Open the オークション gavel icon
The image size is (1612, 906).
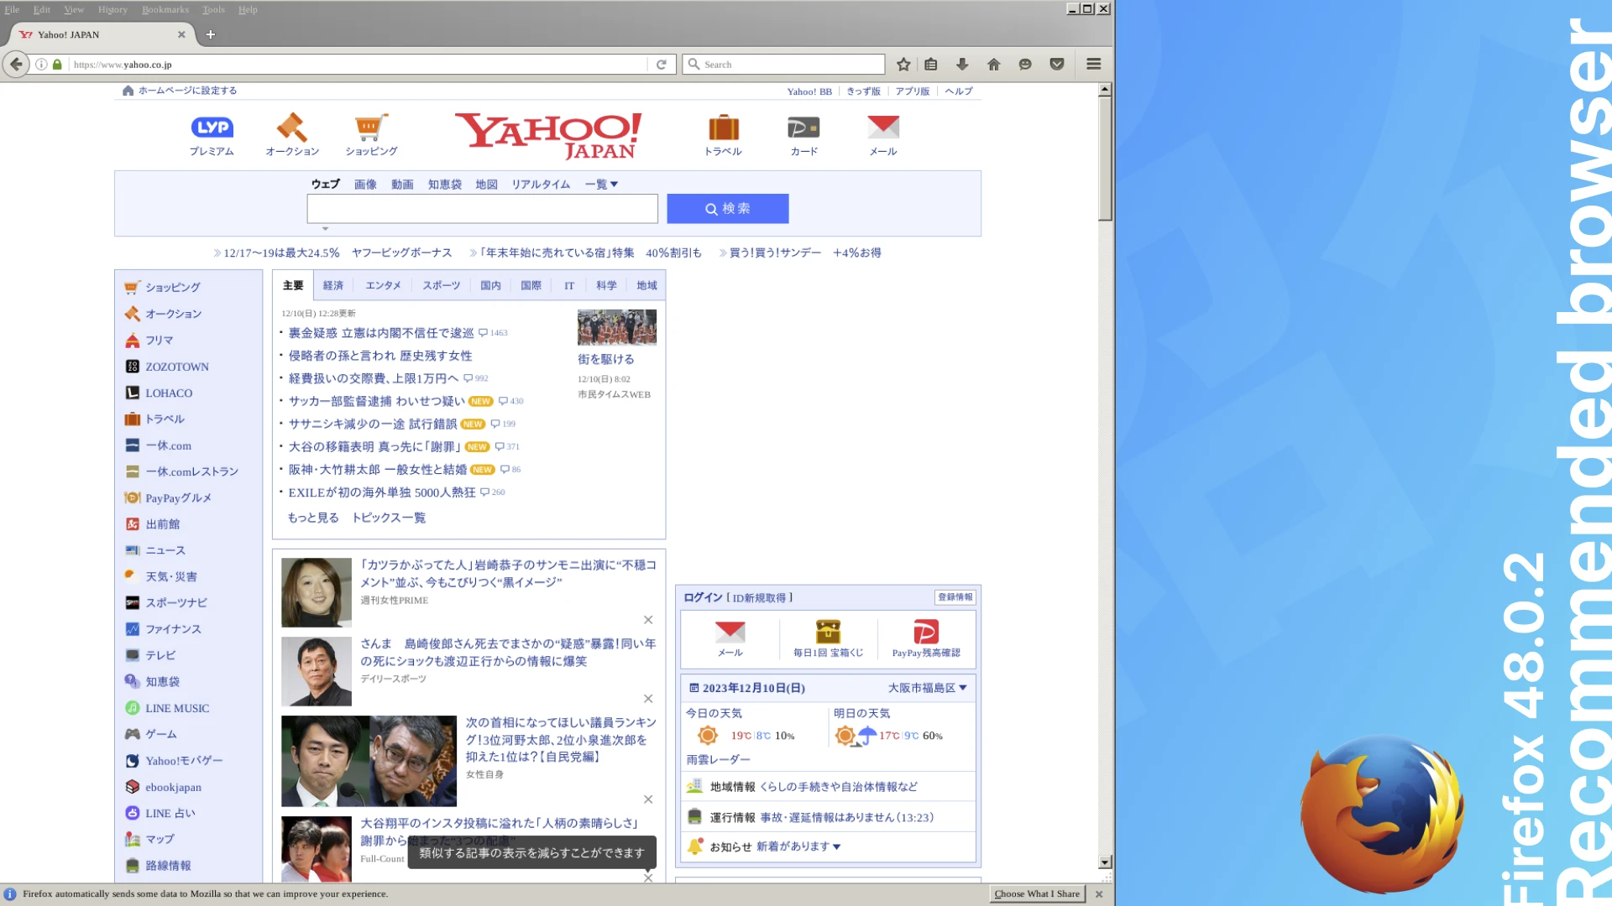coord(291,128)
